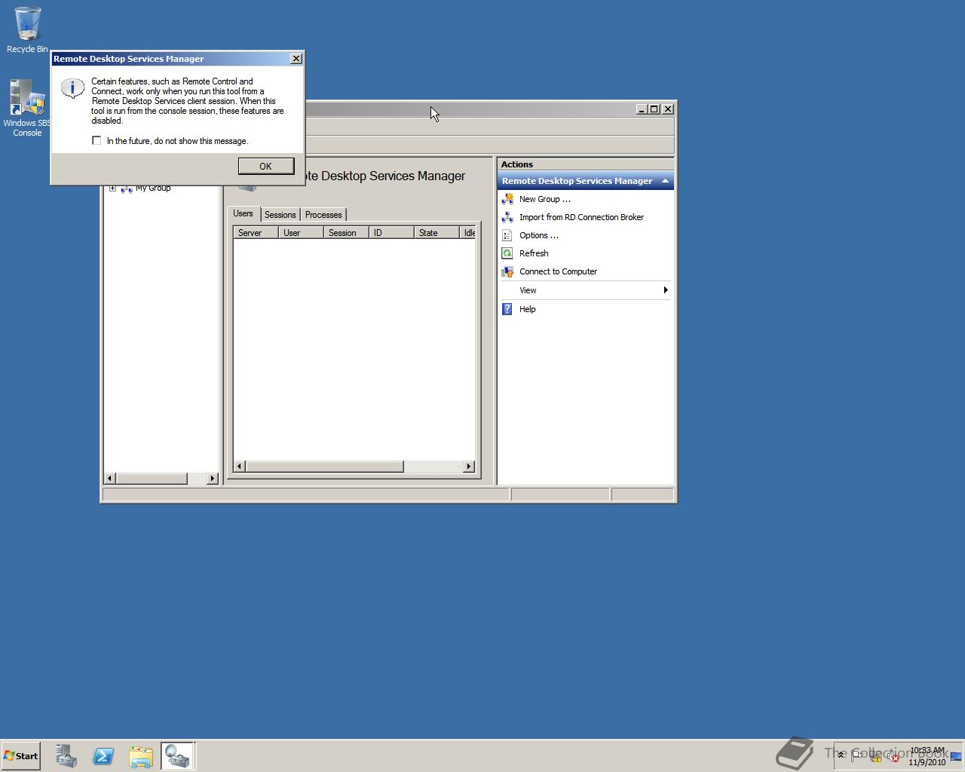Viewport: 965px width, 772px height.
Task: Expand the My Group tree node
Action: pyautogui.click(x=112, y=188)
